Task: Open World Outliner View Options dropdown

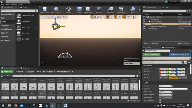Action: click(x=184, y=43)
